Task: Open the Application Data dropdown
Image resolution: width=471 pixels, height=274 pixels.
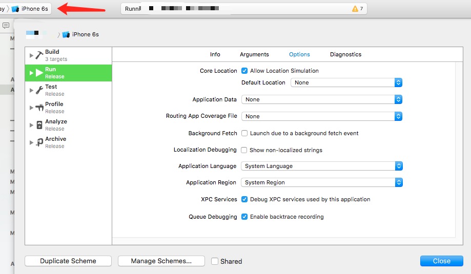Action: (322, 99)
